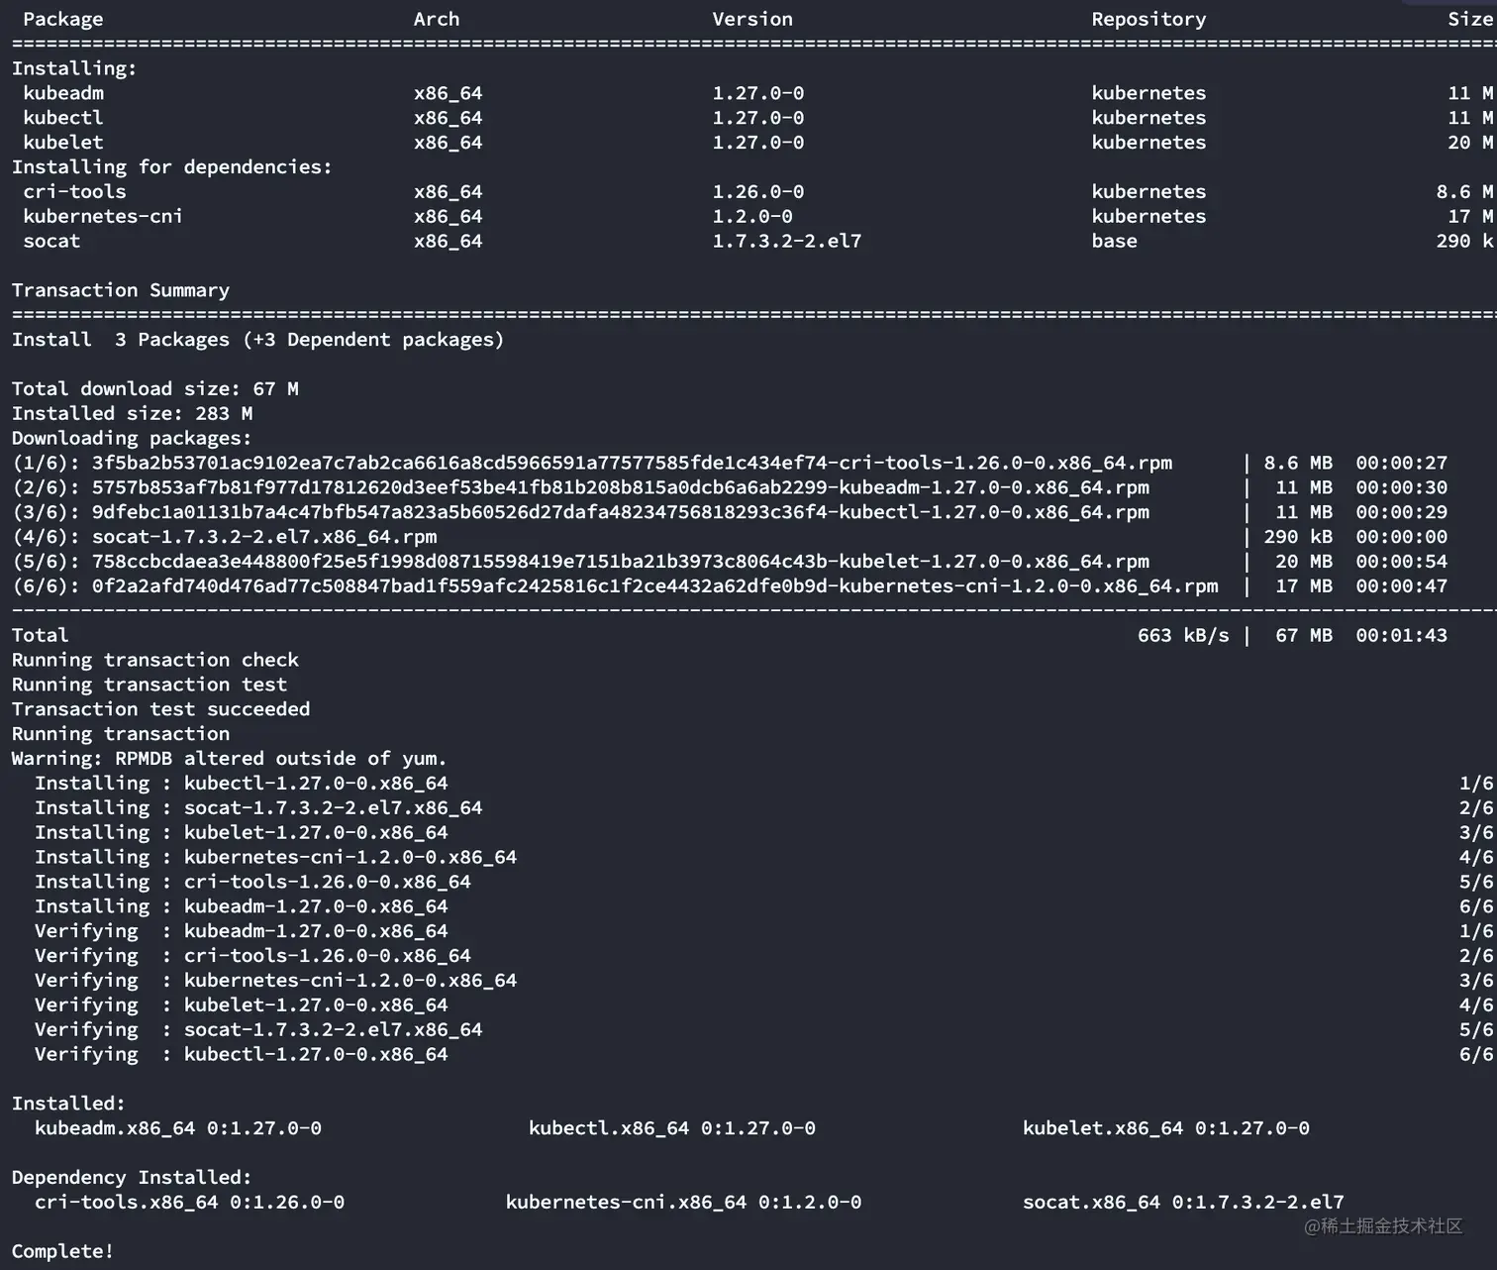
Task: Click the 'Transaction Summary' heading
Action: point(121,290)
